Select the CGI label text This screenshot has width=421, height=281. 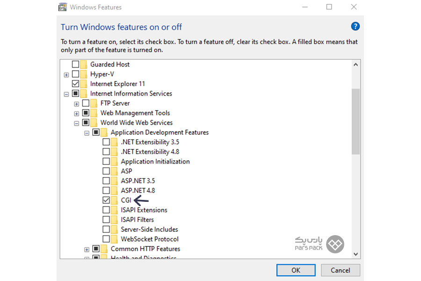click(126, 200)
